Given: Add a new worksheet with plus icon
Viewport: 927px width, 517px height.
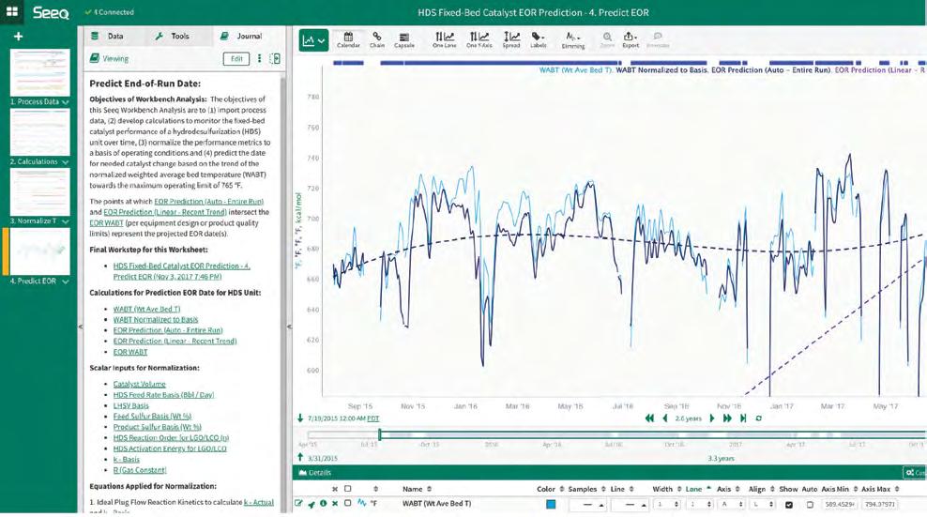Looking at the screenshot, I should (19, 36).
